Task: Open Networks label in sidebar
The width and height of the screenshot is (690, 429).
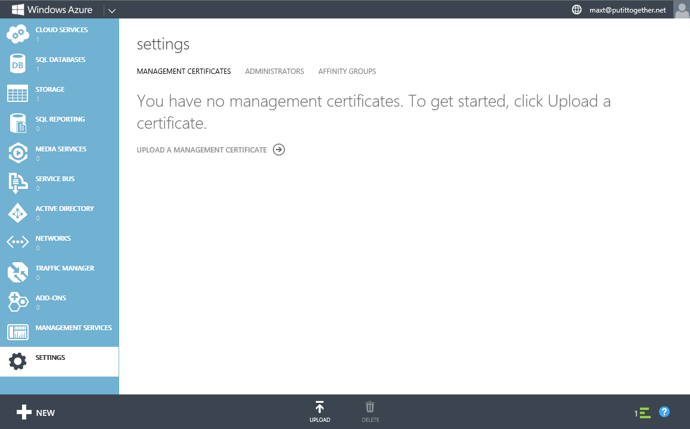Action: tap(53, 238)
